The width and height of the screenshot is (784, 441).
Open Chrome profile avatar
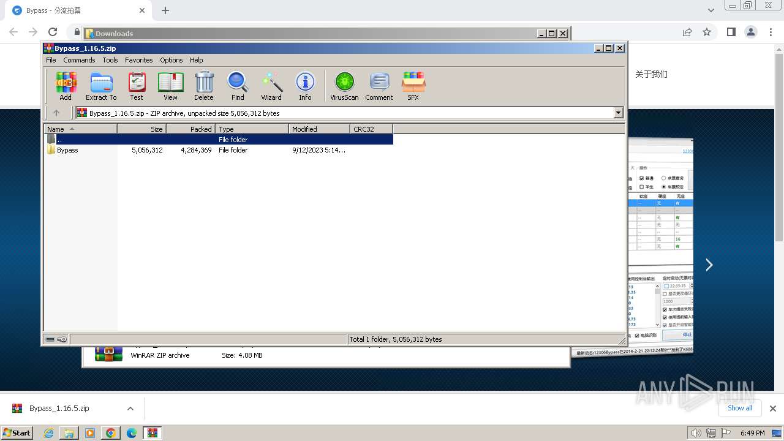point(750,32)
